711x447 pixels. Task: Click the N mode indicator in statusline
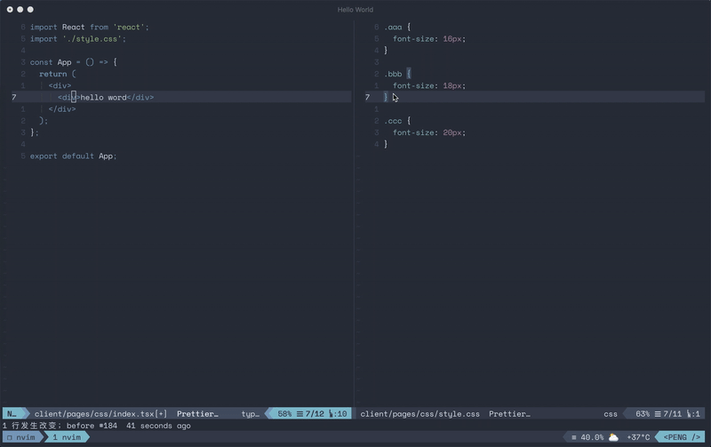click(x=12, y=413)
